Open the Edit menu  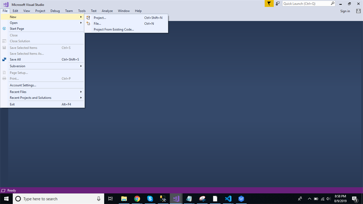15,11
